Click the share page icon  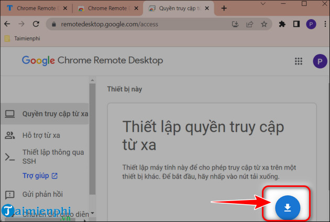coord(250,24)
